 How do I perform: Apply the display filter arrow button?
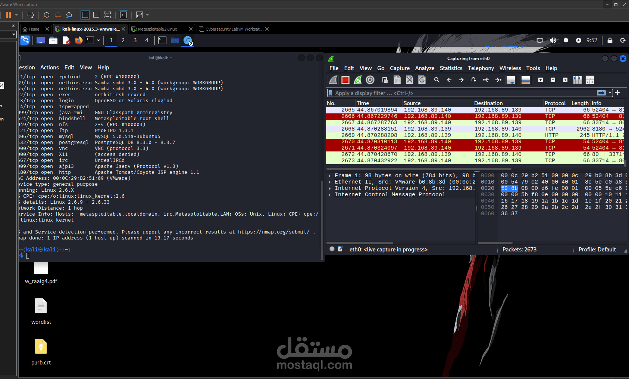pyautogui.click(x=601, y=93)
